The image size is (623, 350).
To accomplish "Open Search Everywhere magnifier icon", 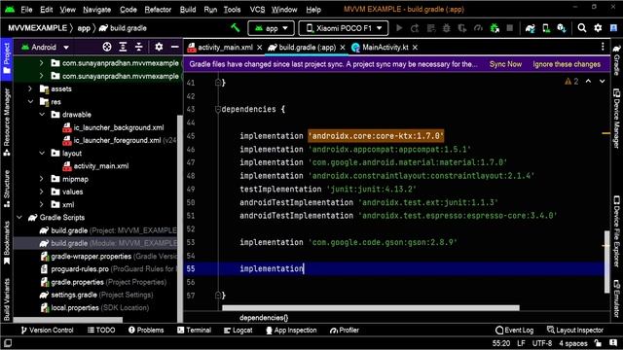I will 582,28.
